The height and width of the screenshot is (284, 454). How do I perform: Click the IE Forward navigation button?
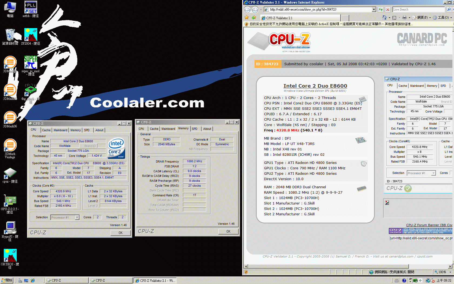point(255,9)
